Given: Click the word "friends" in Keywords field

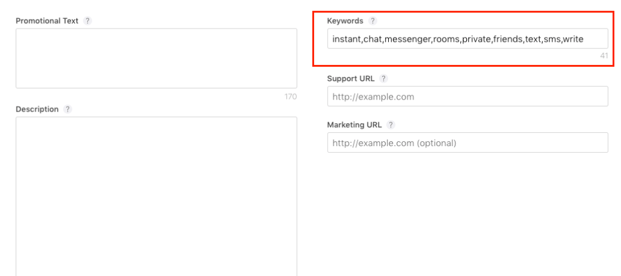Looking at the screenshot, I should click(x=508, y=39).
